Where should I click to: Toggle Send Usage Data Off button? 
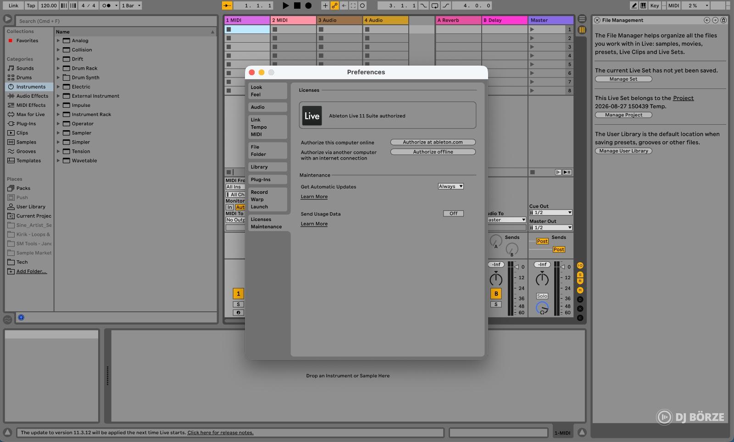[x=453, y=214]
